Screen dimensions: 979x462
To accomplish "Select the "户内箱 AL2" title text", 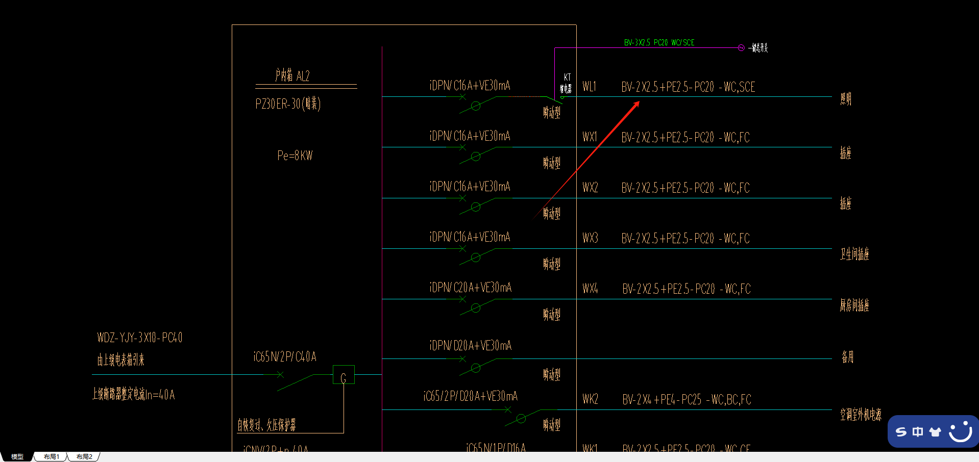I will (292, 75).
